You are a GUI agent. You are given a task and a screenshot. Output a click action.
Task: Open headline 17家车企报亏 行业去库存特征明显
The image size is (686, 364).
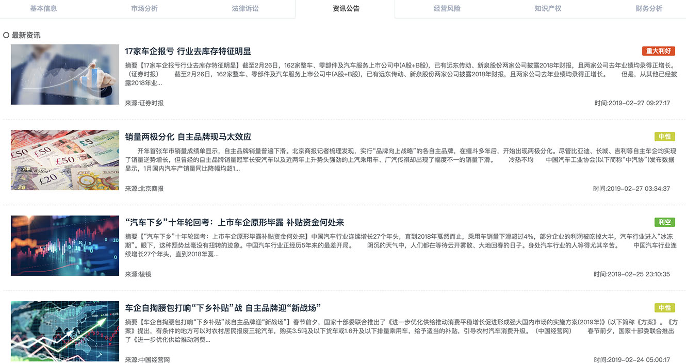click(x=188, y=51)
